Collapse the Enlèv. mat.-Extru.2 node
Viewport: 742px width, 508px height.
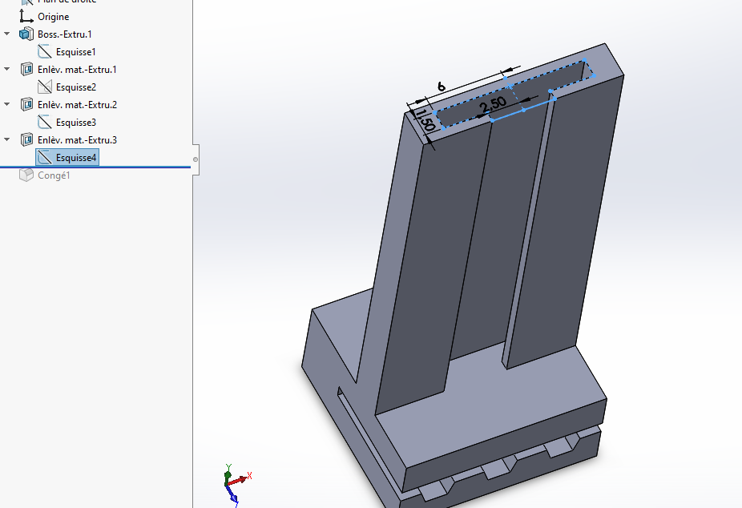[7, 105]
